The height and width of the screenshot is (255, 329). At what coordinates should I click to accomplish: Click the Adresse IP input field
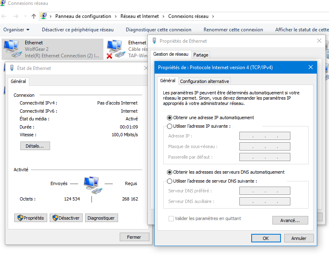265,136
